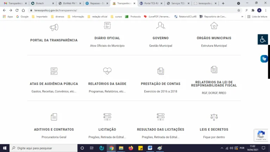Open the Relatórios da Saúde heart icon
The image size is (270, 152).
coord(107,71)
